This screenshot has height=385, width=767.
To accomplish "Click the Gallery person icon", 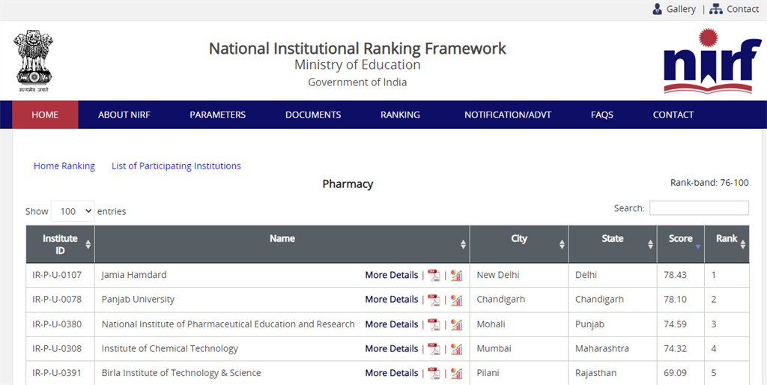I will (658, 9).
